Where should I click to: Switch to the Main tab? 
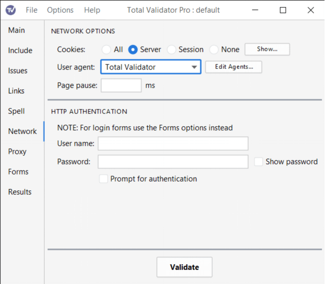(x=16, y=30)
